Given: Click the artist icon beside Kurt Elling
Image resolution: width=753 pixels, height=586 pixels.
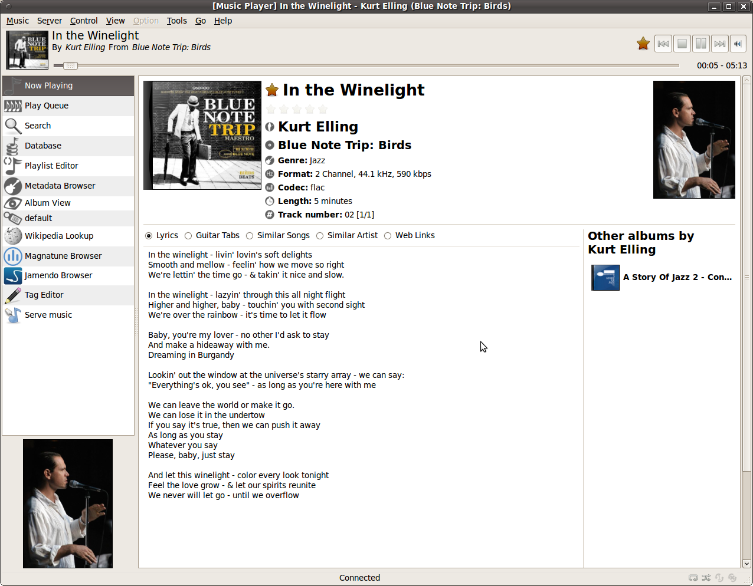Looking at the screenshot, I should click(x=270, y=127).
